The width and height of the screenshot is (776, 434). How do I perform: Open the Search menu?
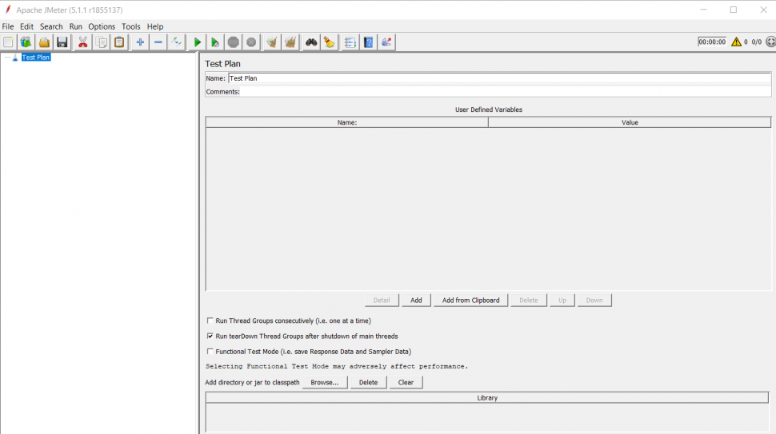point(51,26)
